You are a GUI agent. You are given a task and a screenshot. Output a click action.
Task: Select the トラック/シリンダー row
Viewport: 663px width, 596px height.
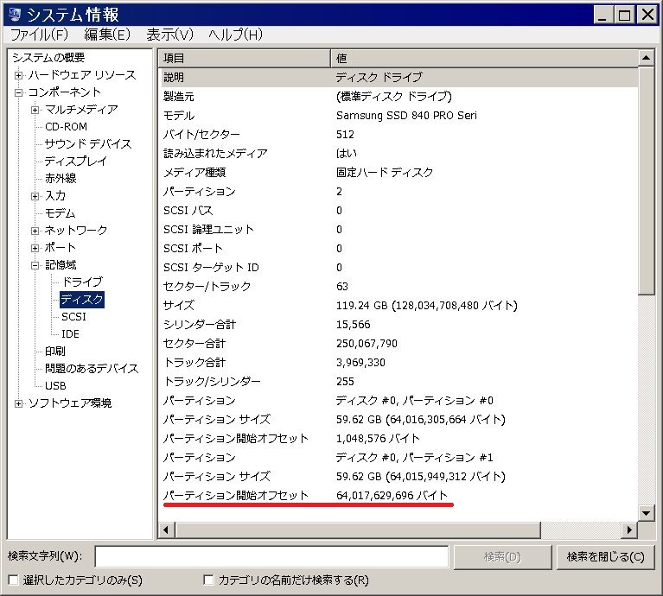pos(398,382)
